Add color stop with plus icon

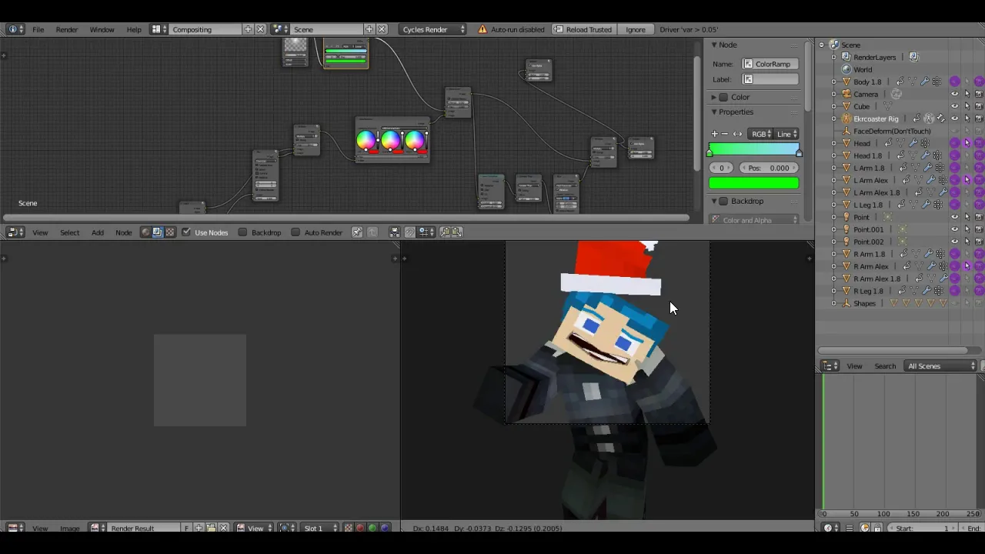(714, 134)
